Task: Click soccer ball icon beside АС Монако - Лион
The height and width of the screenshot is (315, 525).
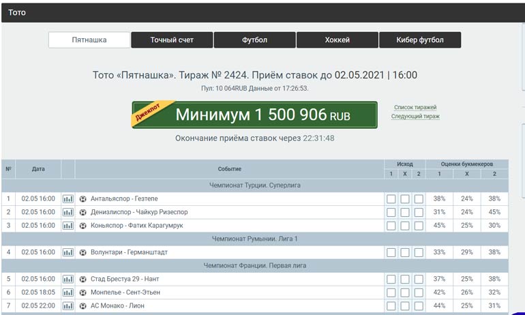Action: pos(82,306)
